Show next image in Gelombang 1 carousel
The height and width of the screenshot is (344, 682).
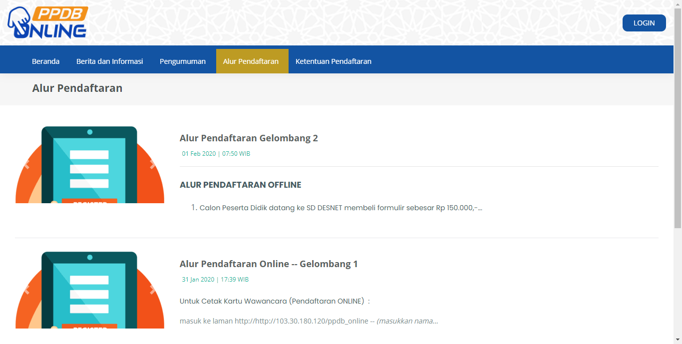pos(153,290)
